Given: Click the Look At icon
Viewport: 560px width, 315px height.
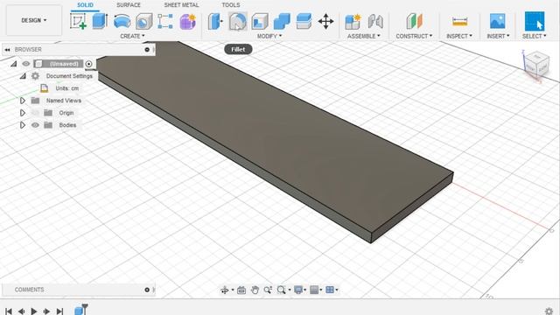Looking at the screenshot, I should [241, 290].
